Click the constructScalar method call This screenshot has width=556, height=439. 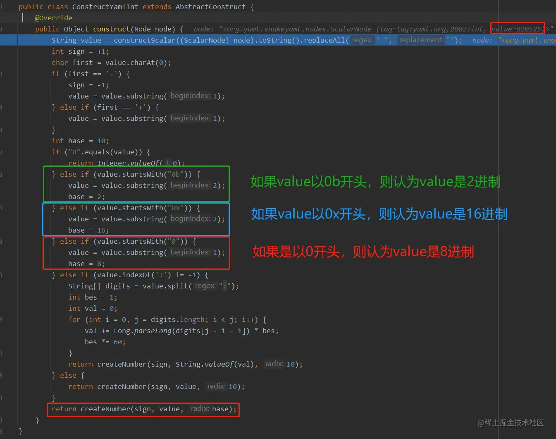(145, 40)
